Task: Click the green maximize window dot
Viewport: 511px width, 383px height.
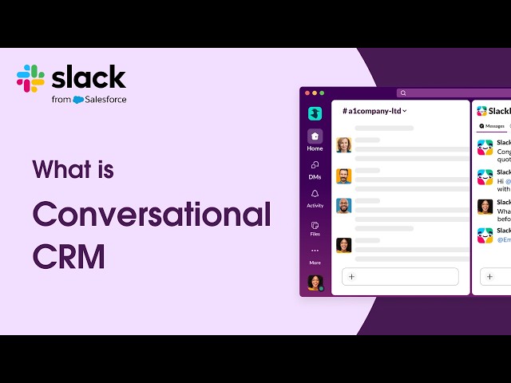Action: (322, 93)
